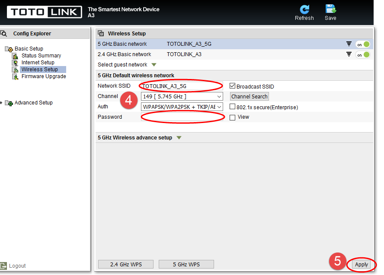Click the Password input field
Image resolution: width=384 pixels, height=275 pixels.
(x=182, y=117)
